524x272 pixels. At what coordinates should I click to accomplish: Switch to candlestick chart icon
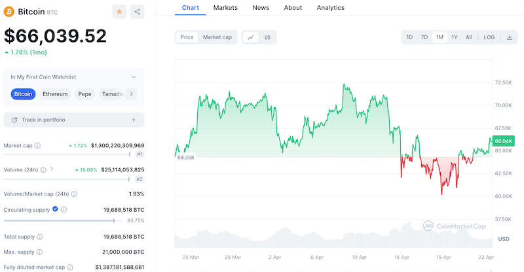[267, 37]
